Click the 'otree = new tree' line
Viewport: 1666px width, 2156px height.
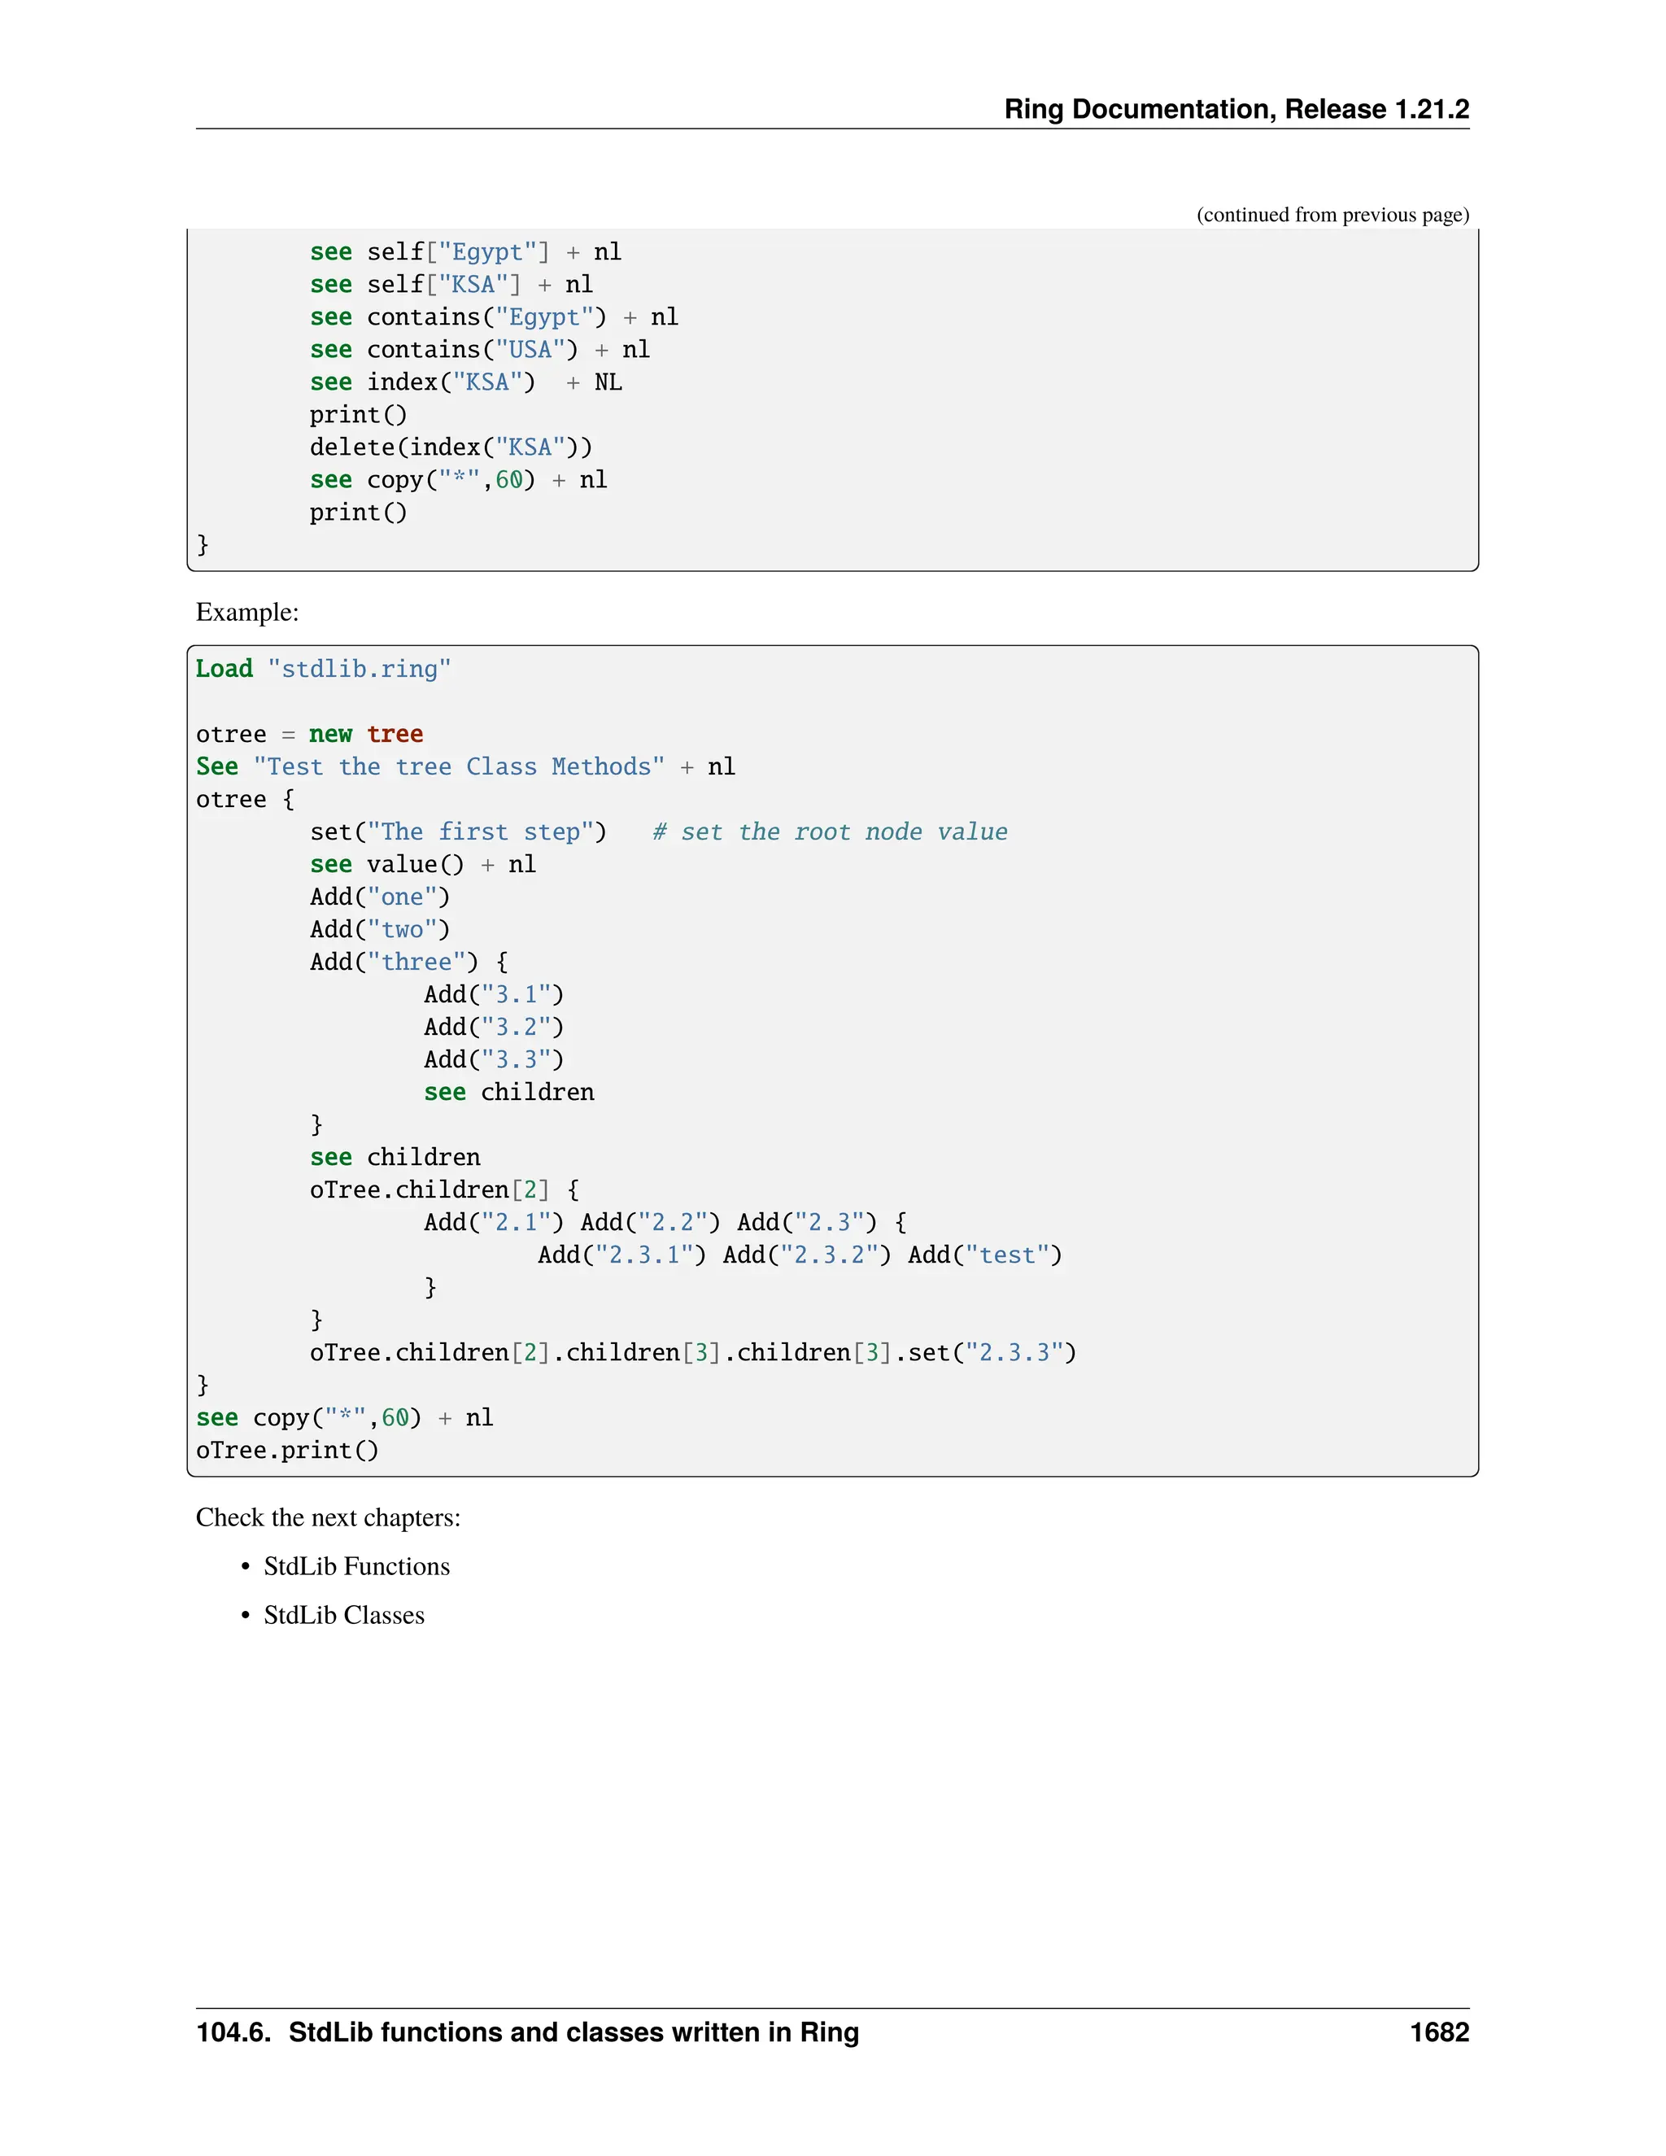pyautogui.click(x=309, y=735)
